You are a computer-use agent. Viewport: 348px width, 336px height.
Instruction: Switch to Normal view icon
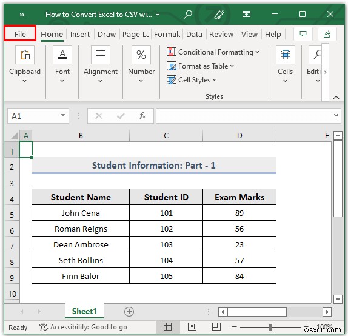(x=167, y=327)
